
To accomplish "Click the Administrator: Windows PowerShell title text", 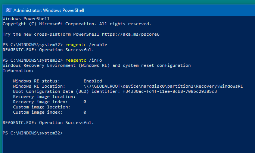I will (49, 10).
